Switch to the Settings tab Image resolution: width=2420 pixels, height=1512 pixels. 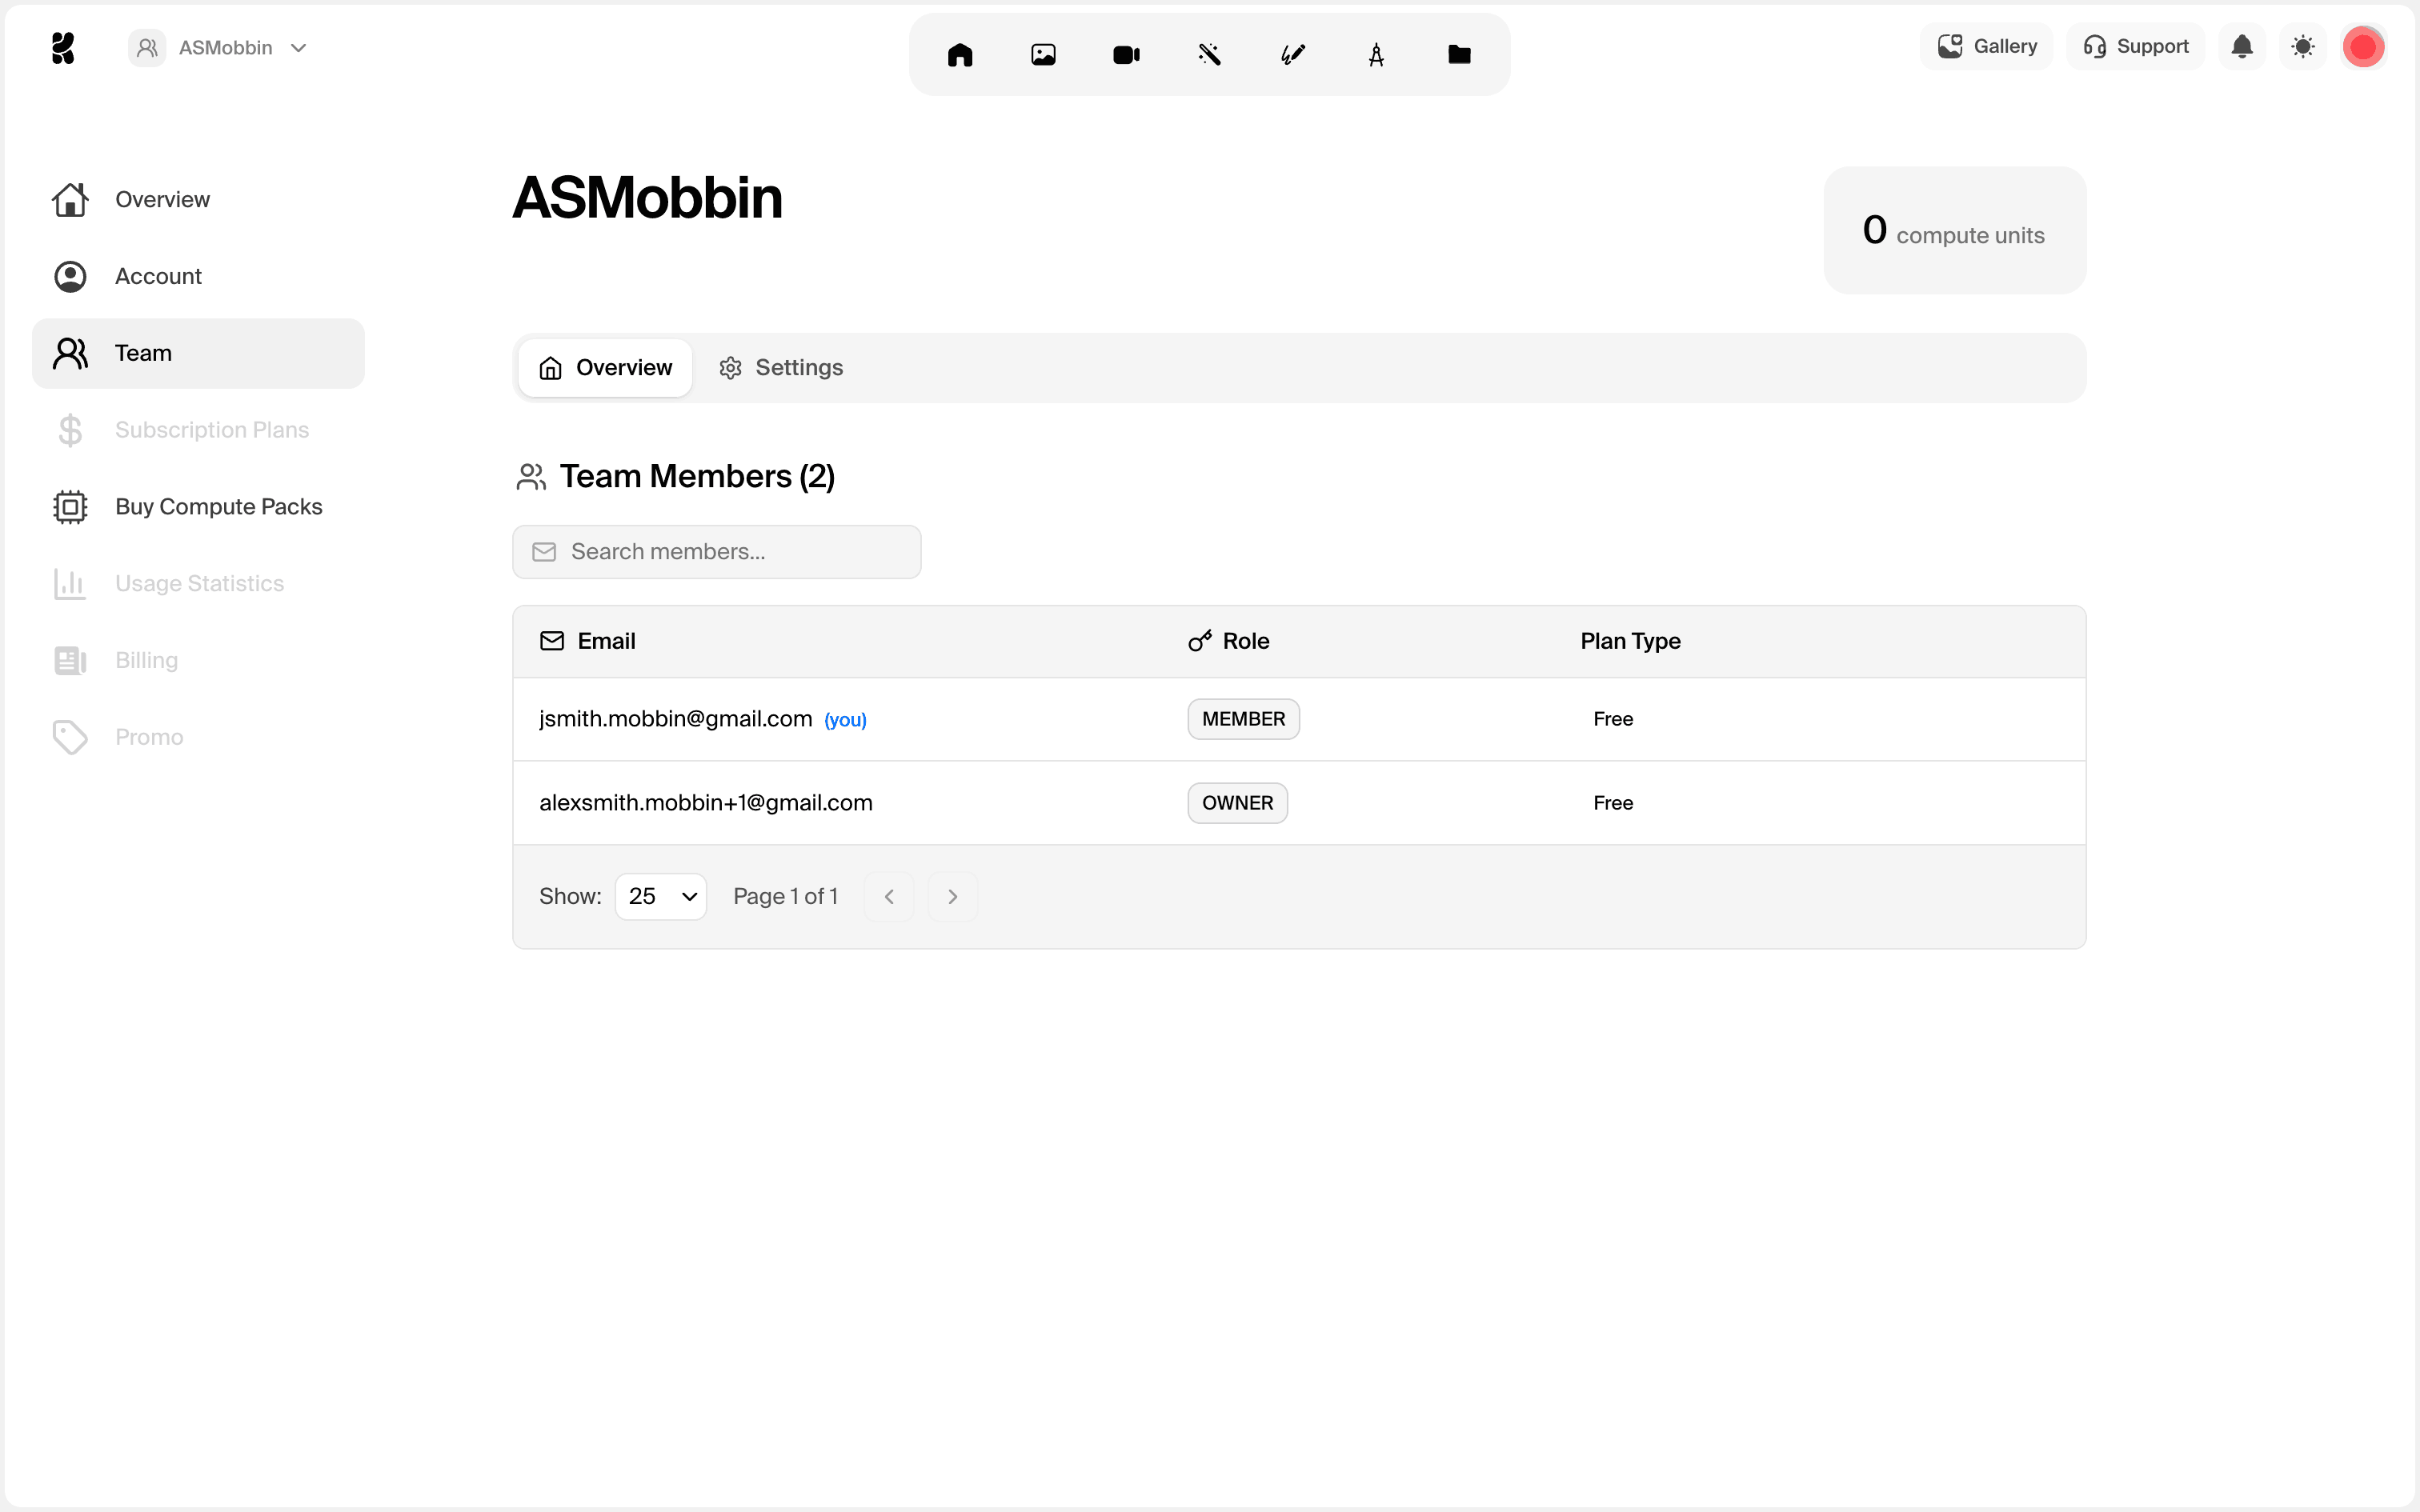pyautogui.click(x=781, y=368)
